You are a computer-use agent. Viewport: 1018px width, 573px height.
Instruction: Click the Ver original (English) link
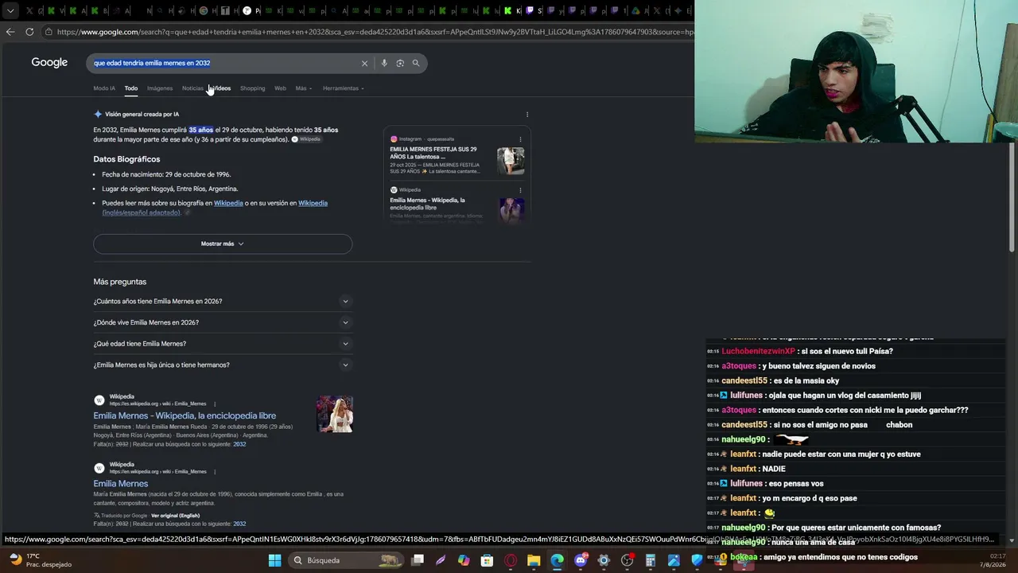pyautogui.click(x=175, y=516)
